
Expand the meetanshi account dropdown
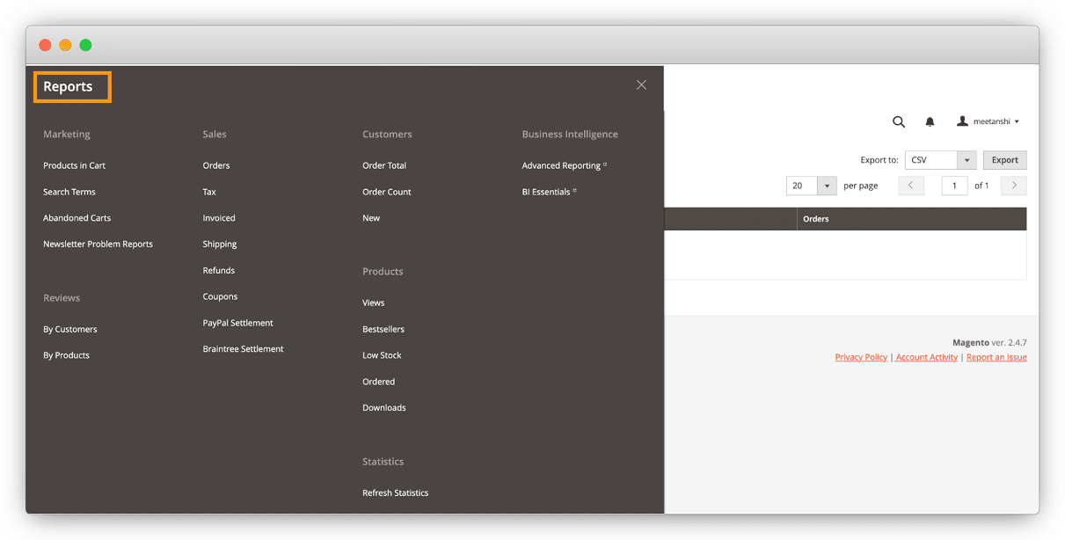click(1017, 121)
